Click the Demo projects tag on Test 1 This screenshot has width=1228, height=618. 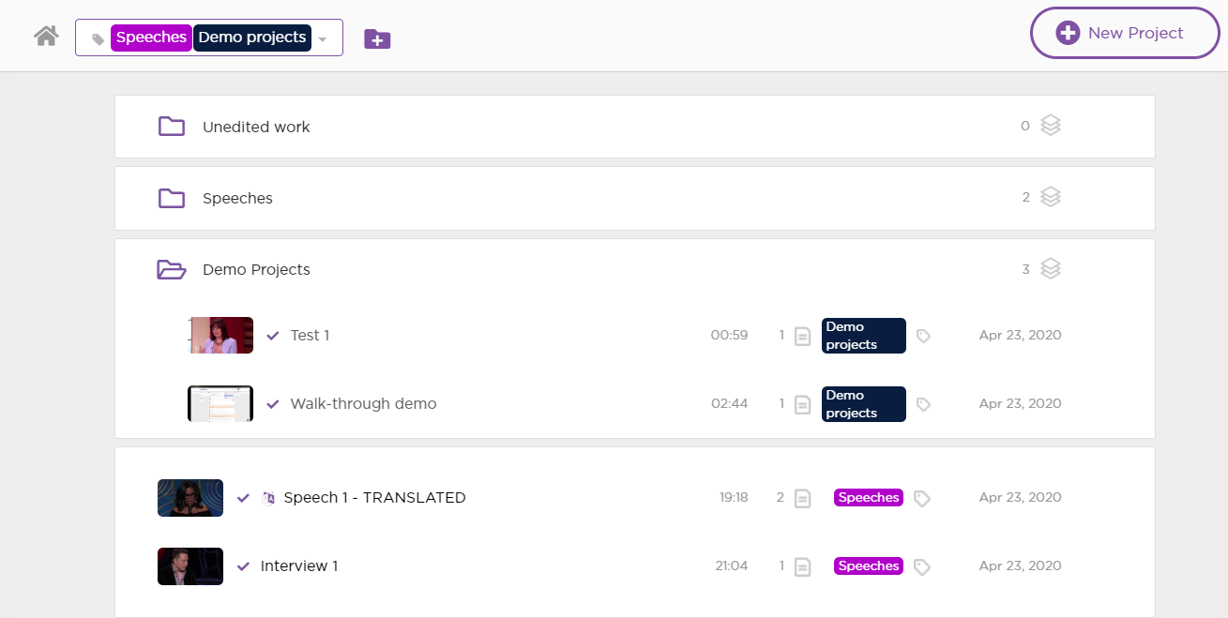pos(864,336)
